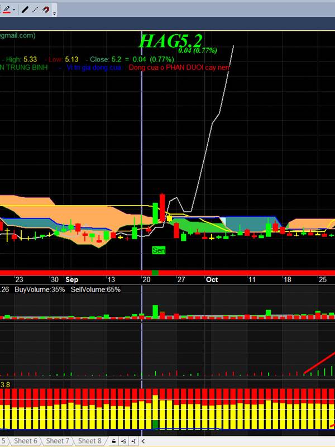Toggle the interval link I button
335x447 pixels.
pyautogui.click(x=133, y=441)
